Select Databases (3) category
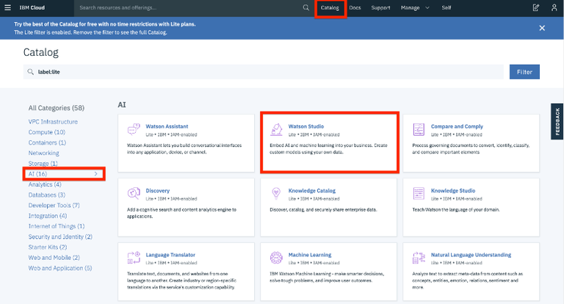This screenshot has height=304, width=564. 47,195
